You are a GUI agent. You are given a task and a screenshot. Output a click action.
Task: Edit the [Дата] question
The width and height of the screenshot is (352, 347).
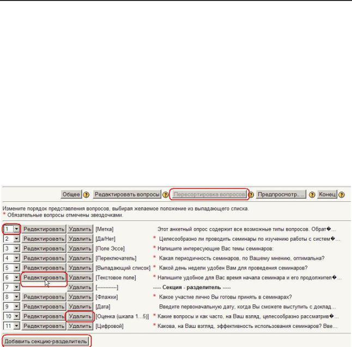point(44,307)
